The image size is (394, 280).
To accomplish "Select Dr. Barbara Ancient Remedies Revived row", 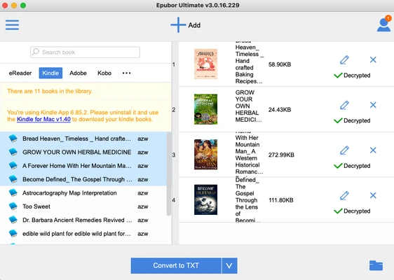I will click(x=83, y=220).
